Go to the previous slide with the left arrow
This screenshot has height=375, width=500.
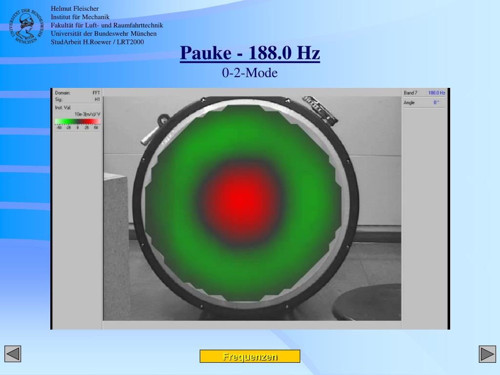coord(13,354)
